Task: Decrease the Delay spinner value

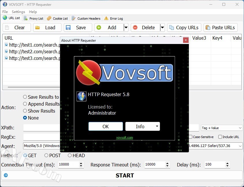Action: coord(227,166)
